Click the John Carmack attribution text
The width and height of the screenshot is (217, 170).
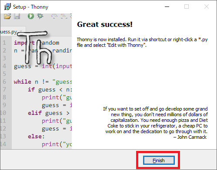pyautogui.click(x=190, y=137)
